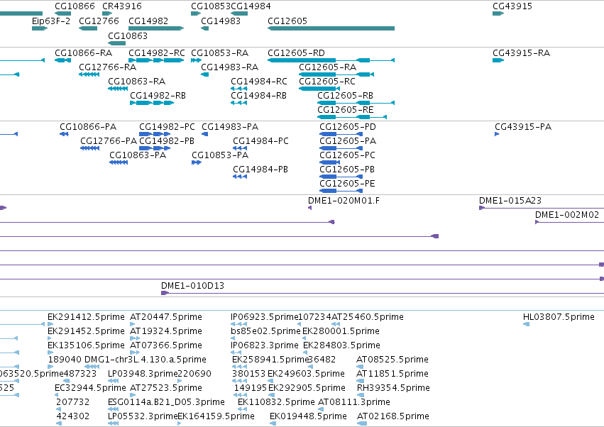Click the CG12766 gene label
604x427 pixels.
point(99,21)
